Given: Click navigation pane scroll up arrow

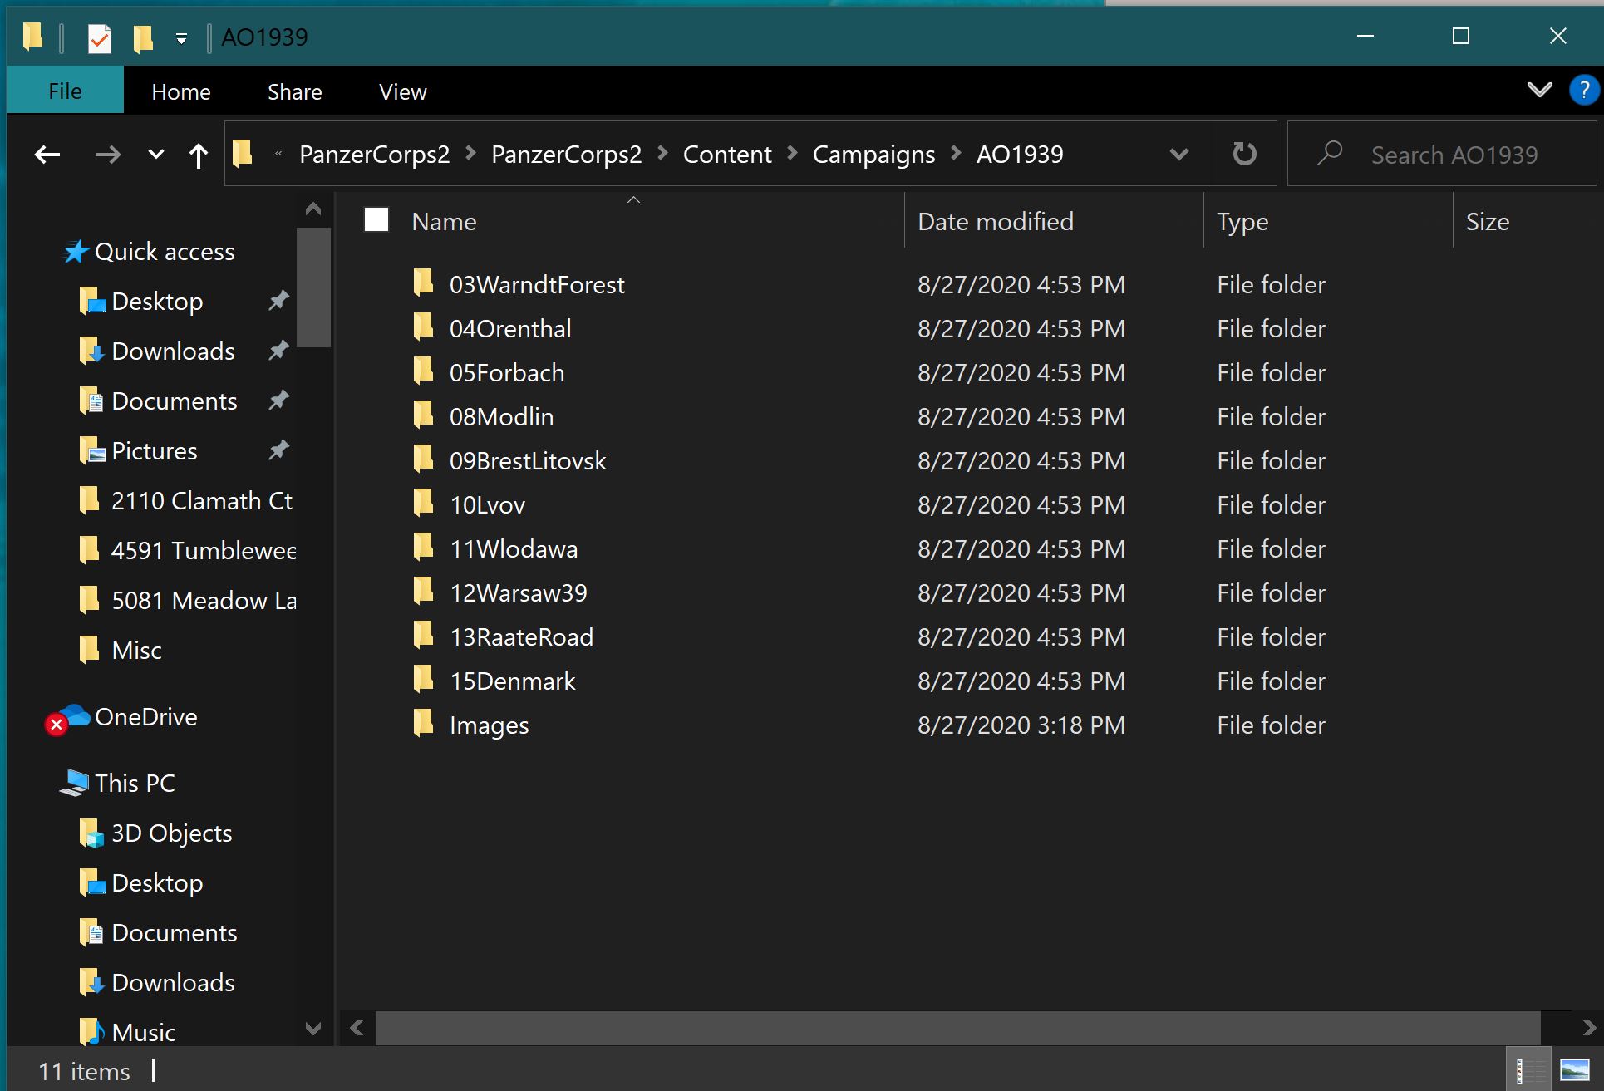Looking at the screenshot, I should (313, 209).
